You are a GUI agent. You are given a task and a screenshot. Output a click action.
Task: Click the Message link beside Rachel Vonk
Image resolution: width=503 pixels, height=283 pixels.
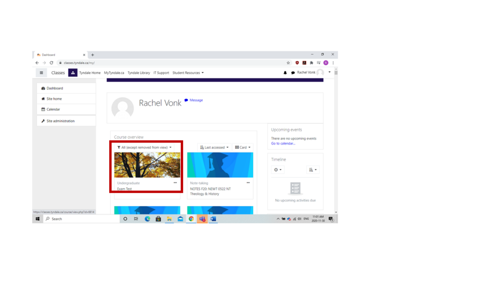(x=193, y=100)
